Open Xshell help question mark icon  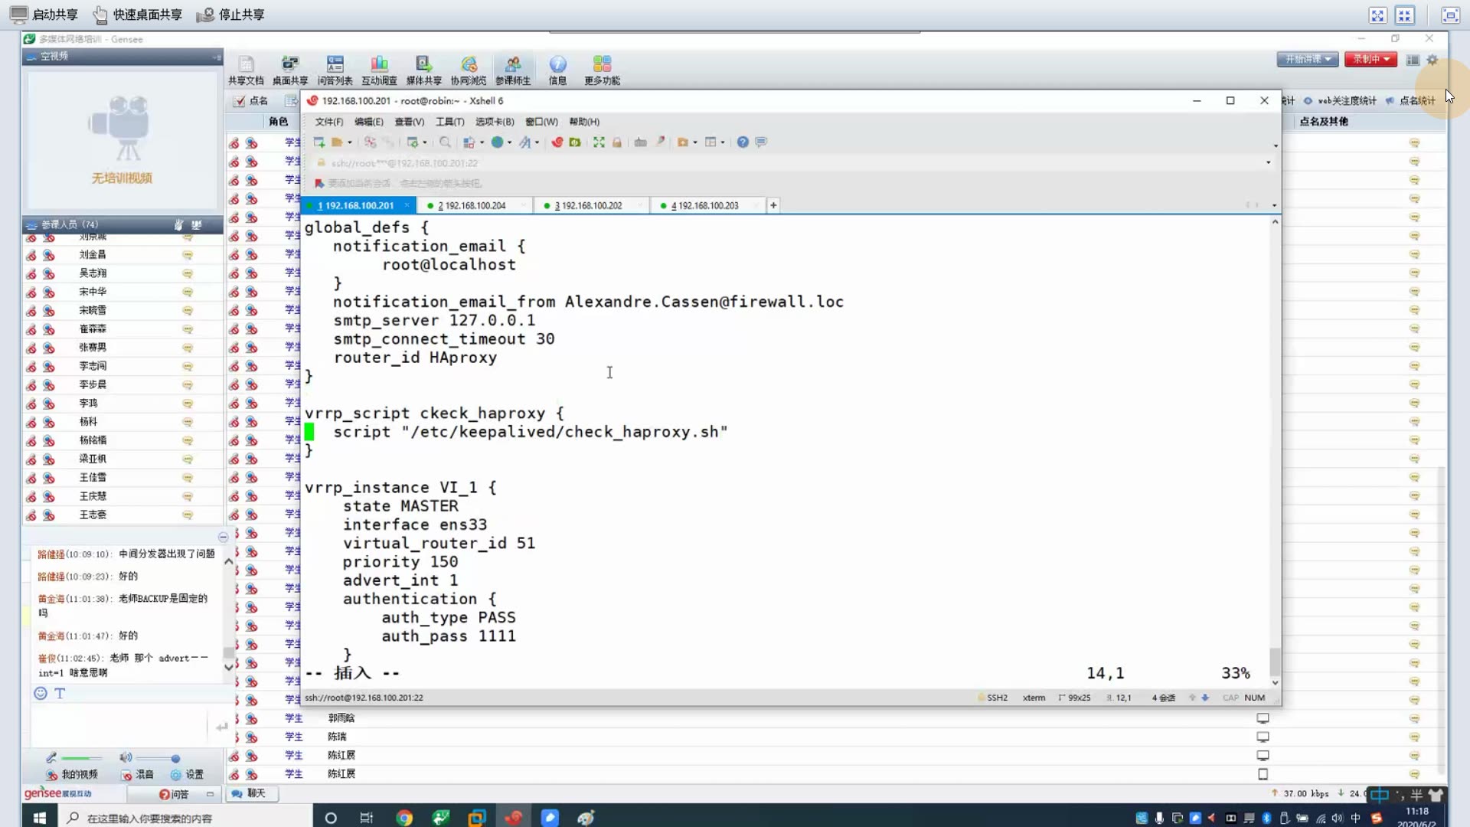pos(743,142)
